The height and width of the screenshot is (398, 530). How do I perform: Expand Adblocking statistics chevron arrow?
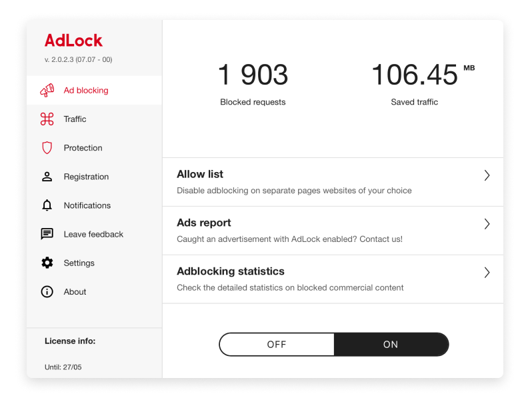click(487, 273)
